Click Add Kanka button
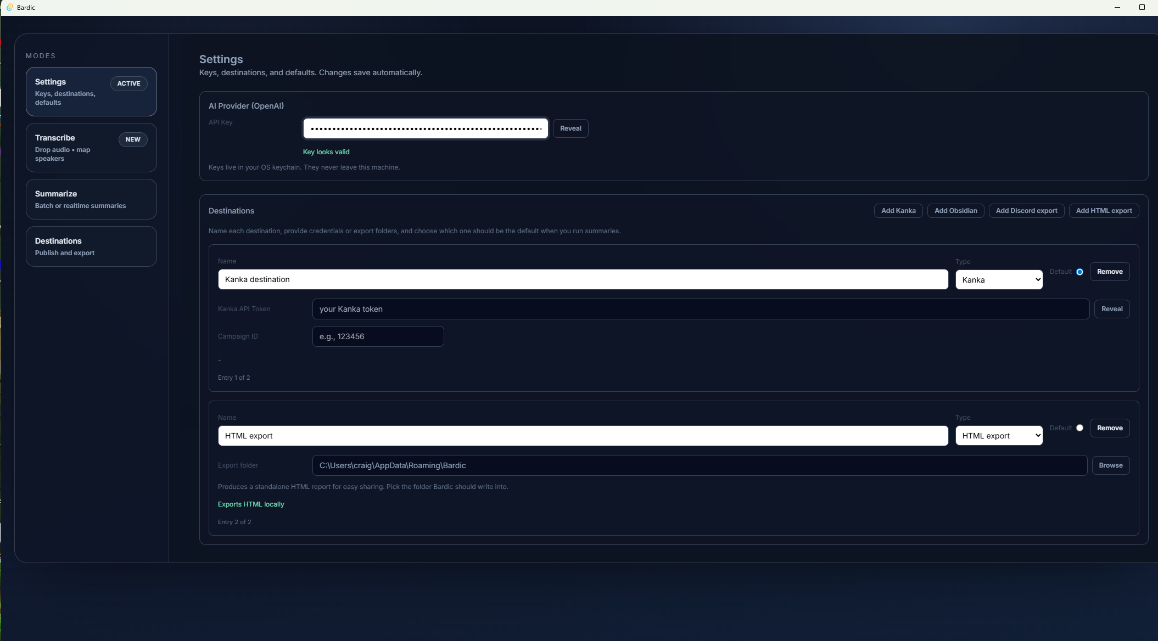 click(898, 211)
